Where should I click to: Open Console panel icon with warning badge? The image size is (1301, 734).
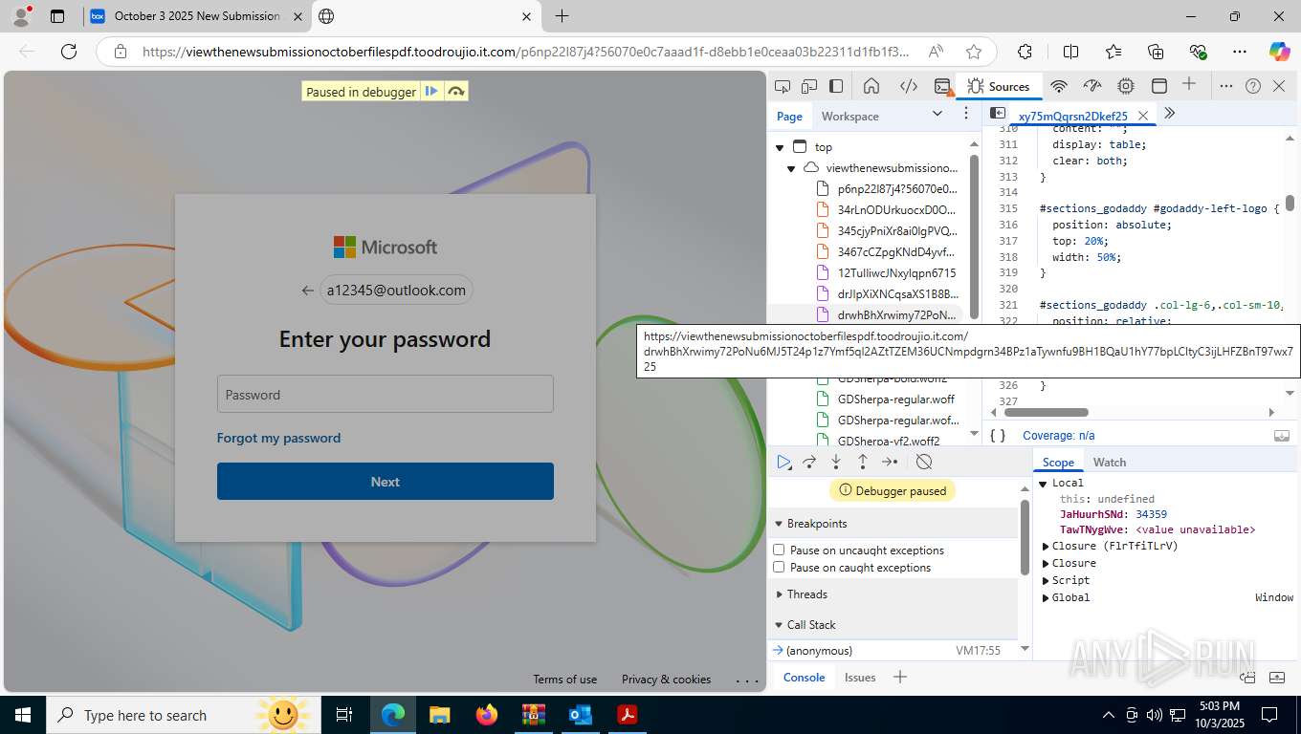click(x=943, y=86)
